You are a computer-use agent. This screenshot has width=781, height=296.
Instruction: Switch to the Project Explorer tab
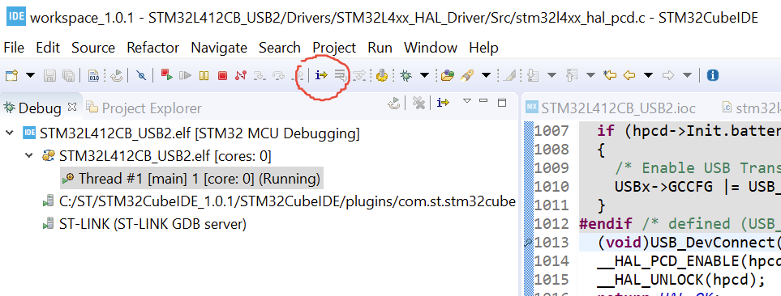click(x=144, y=108)
